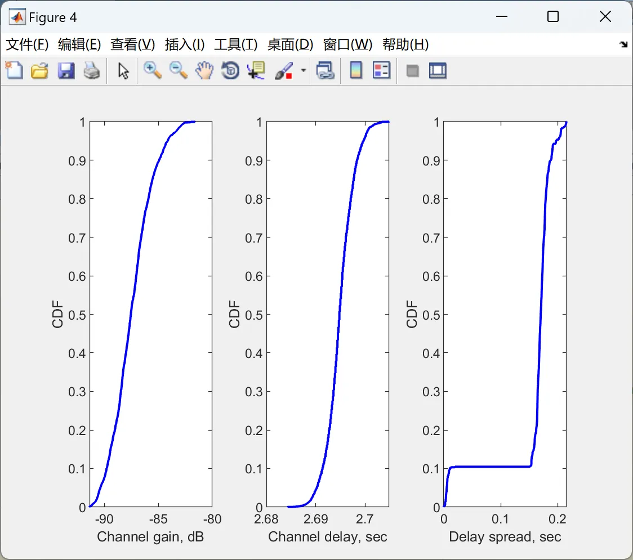Image resolution: width=633 pixels, height=560 pixels.
Task: Click the -85 tick on the Channel gain axis
Action: [158, 519]
